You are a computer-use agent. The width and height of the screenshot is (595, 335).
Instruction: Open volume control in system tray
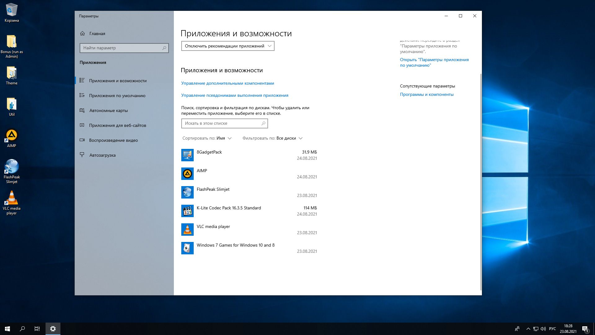543,329
